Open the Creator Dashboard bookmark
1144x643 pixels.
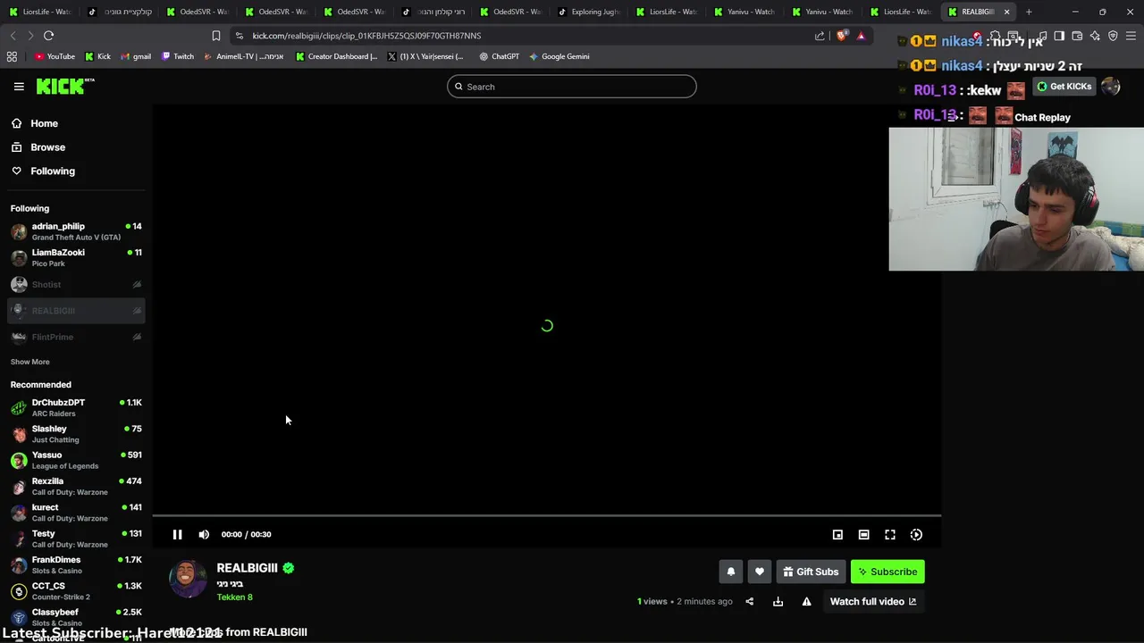pos(336,56)
